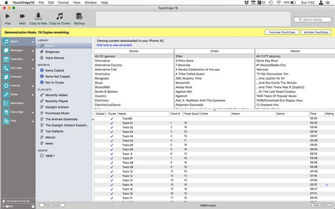The image size is (335, 209).
Task: Click the Activate TouchCopy button
Action: coord(316,32)
